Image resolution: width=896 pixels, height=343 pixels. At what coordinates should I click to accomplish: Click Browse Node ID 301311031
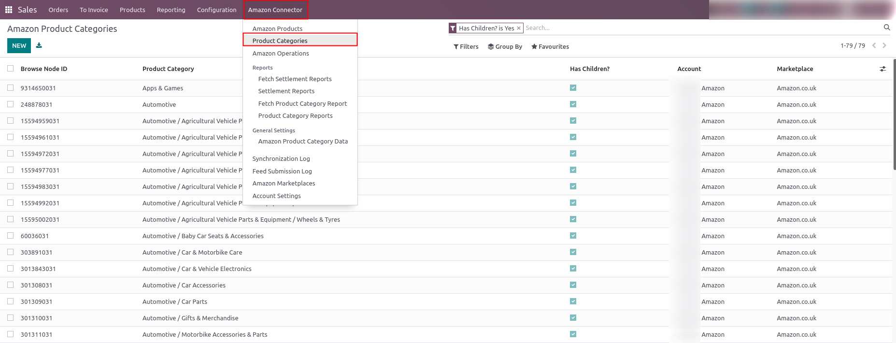[x=36, y=334]
